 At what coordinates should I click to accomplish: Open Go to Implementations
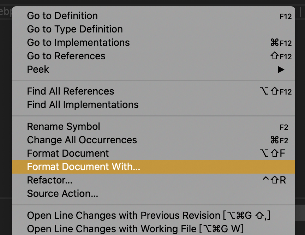click(x=78, y=42)
